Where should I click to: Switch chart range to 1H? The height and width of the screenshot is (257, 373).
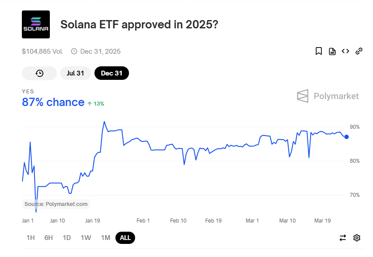[x=31, y=238]
